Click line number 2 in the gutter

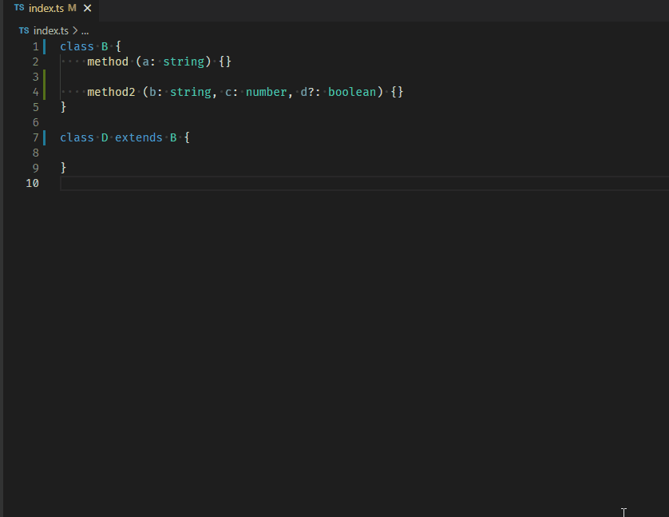35,62
